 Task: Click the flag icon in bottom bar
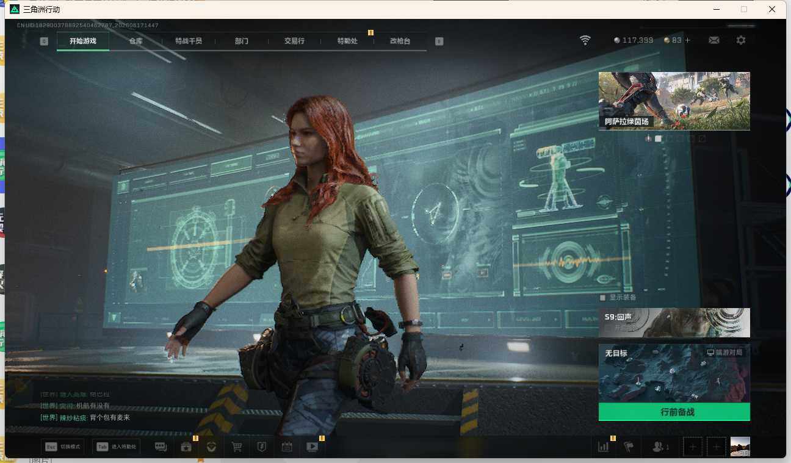pyautogui.click(x=629, y=447)
